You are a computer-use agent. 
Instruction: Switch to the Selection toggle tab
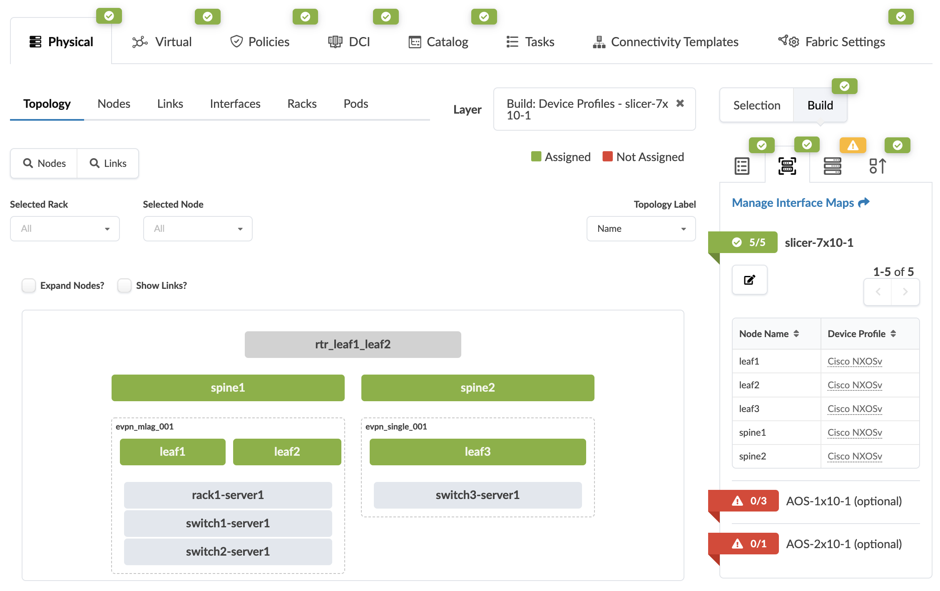(x=756, y=105)
